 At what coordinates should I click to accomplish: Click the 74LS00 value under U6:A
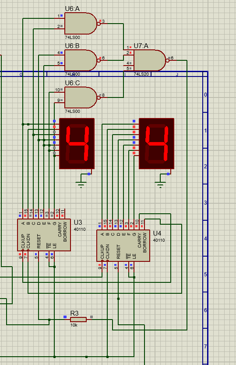pos(73,37)
